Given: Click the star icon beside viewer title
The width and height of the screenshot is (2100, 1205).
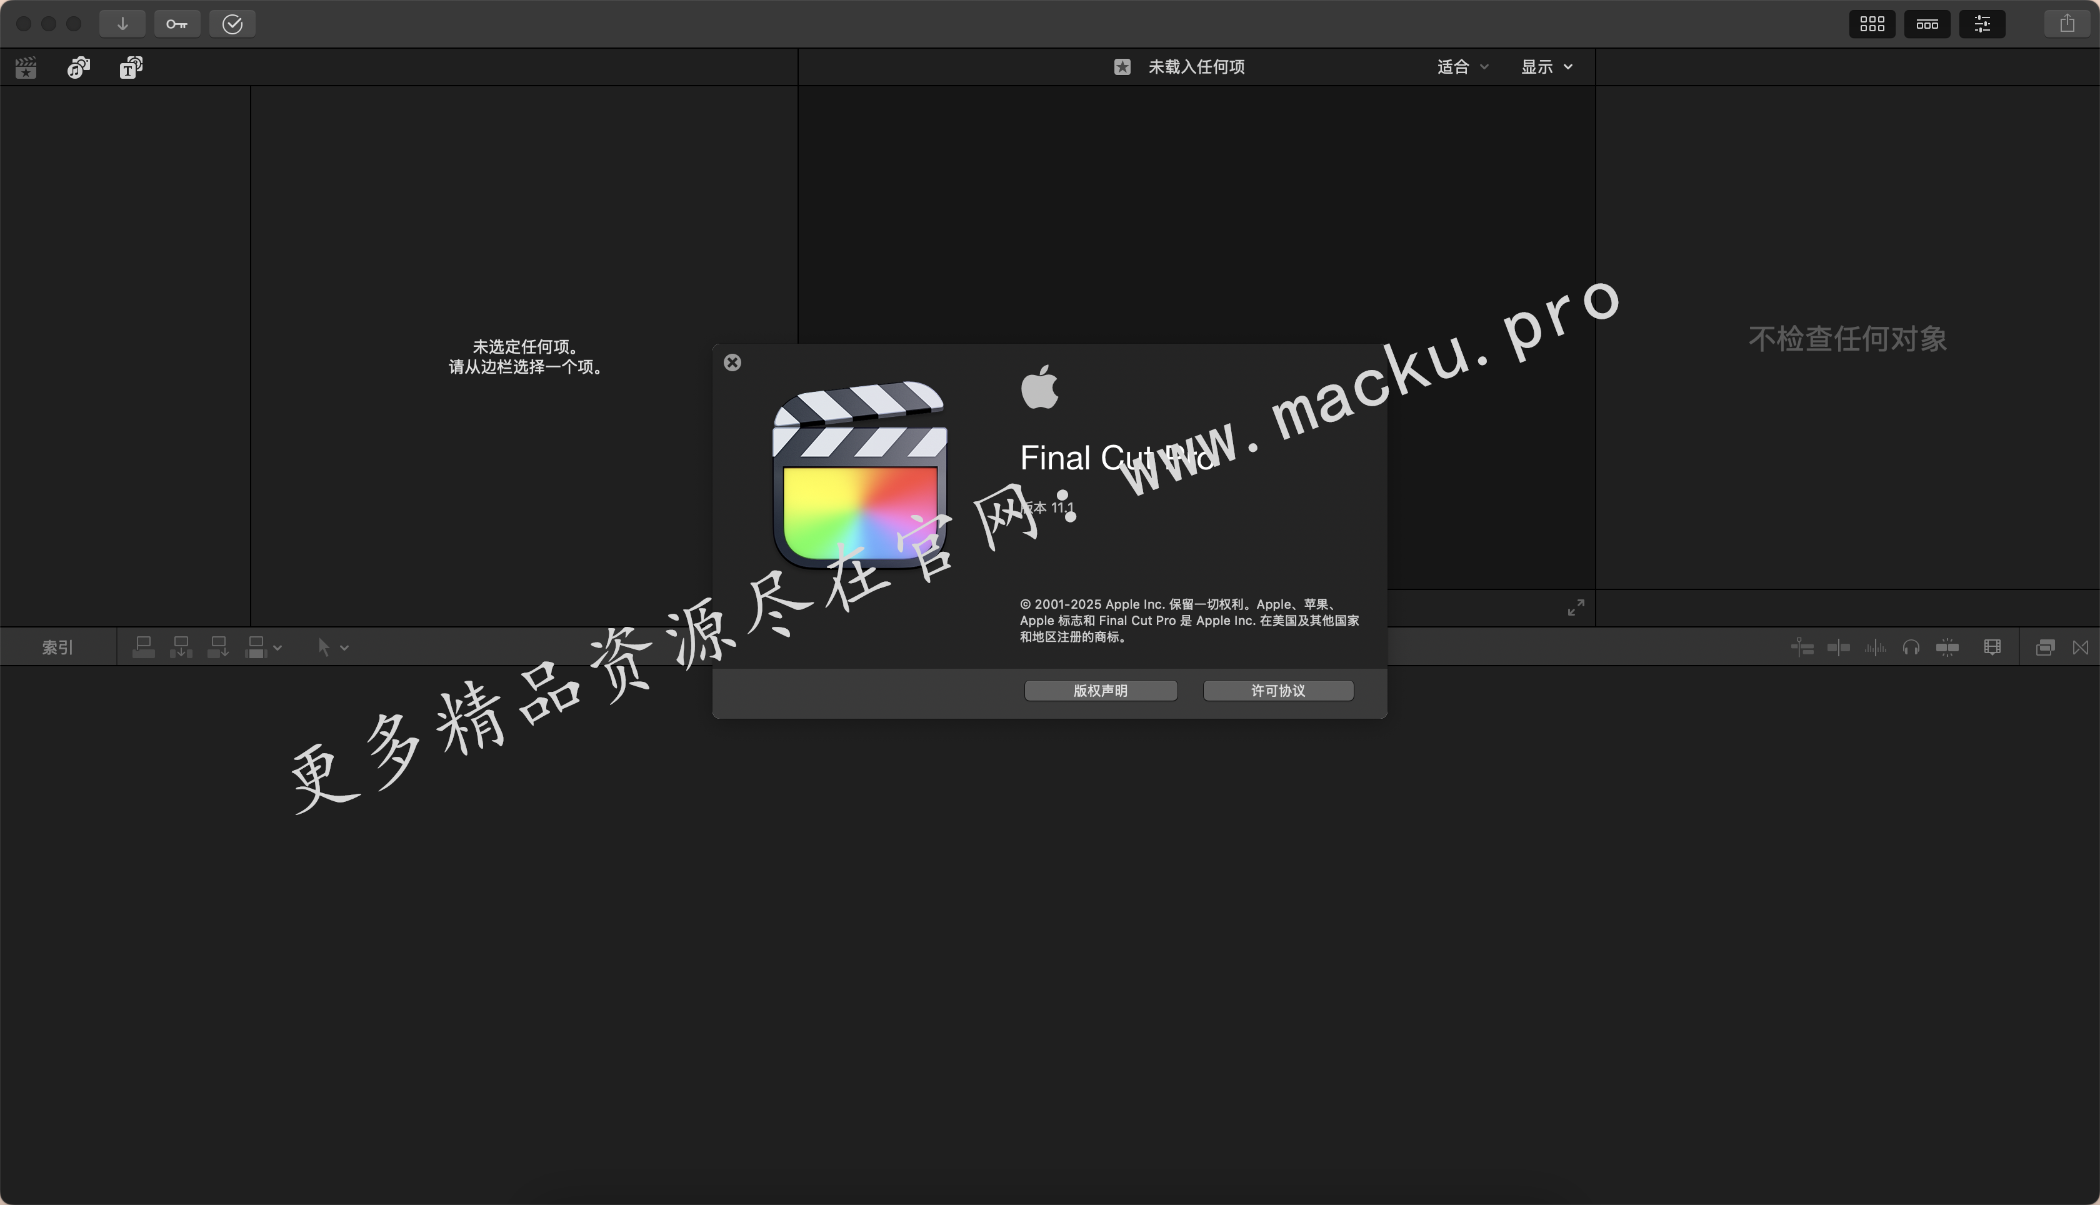Looking at the screenshot, I should click(x=1122, y=67).
